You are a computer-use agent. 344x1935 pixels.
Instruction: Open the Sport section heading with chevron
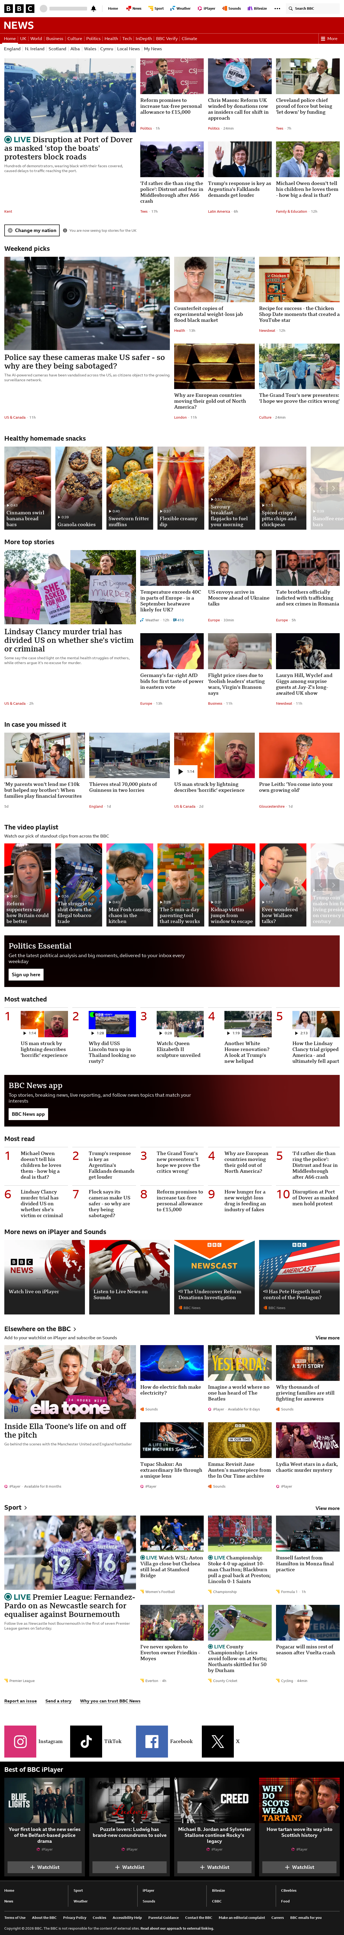pyautogui.click(x=16, y=1508)
